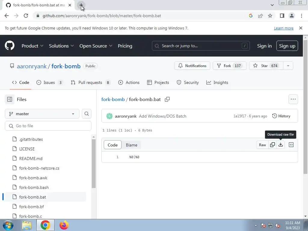Fork the repository
This screenshot has width=308, height=231.
coord(229,66)
